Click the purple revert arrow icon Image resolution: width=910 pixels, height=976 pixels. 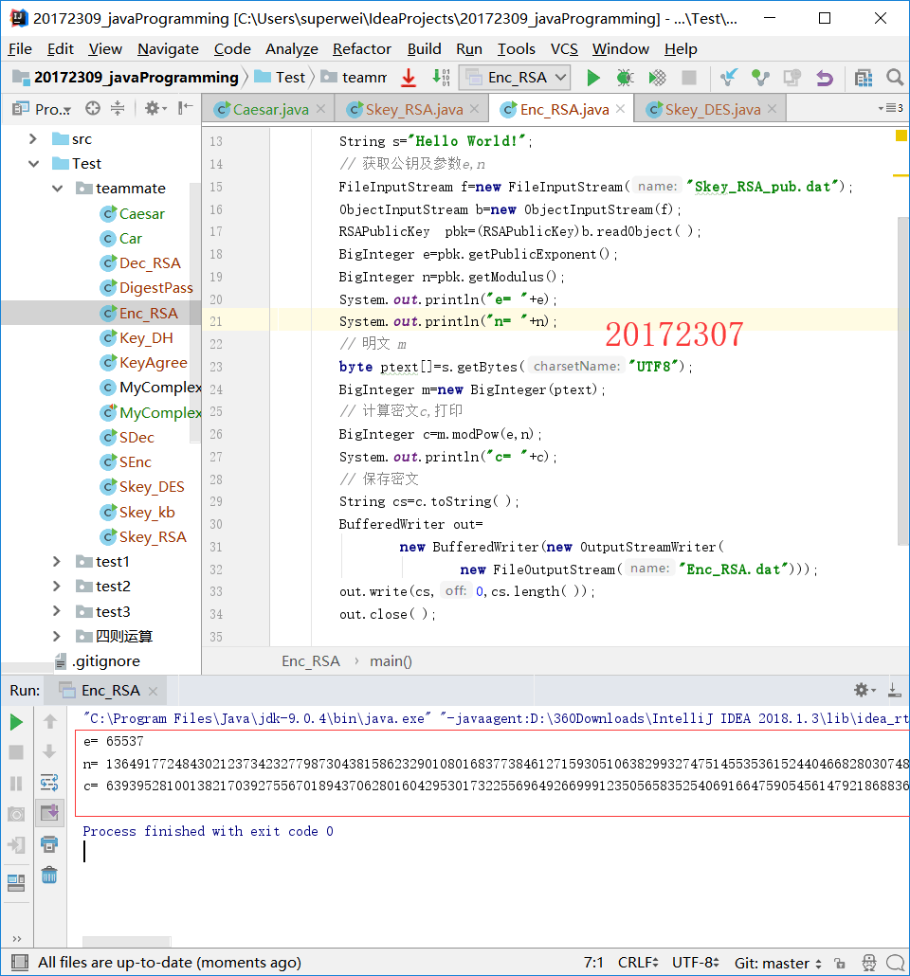coord(824,78)
